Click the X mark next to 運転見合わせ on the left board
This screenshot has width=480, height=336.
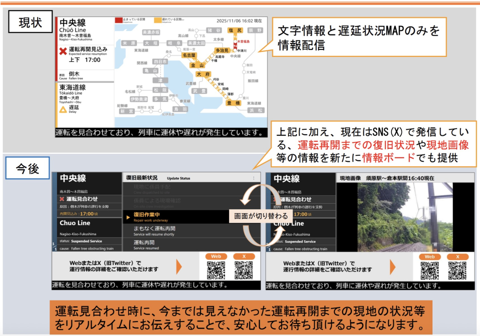(61, 200)
